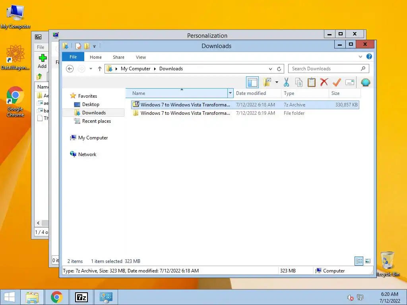The width and height of the screenshot is (407, 305).
Task: Click the muted volume tray icon
Action: pos(350,297)
